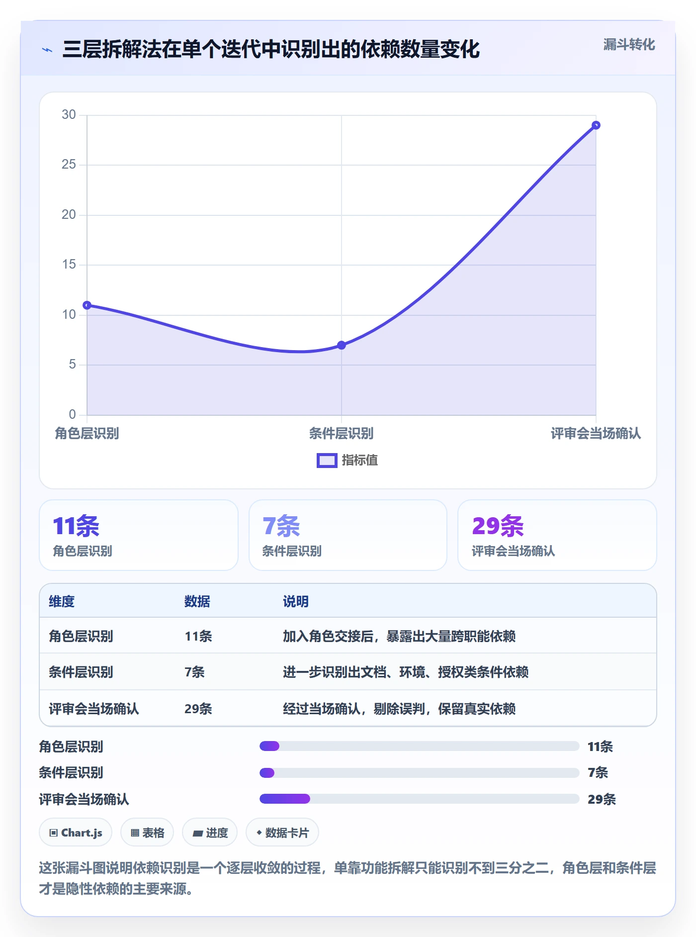The height and width of the screenshot is (937, 696).
Task: Click the lightning bolt icon beside the title
Action: (47, 50)
